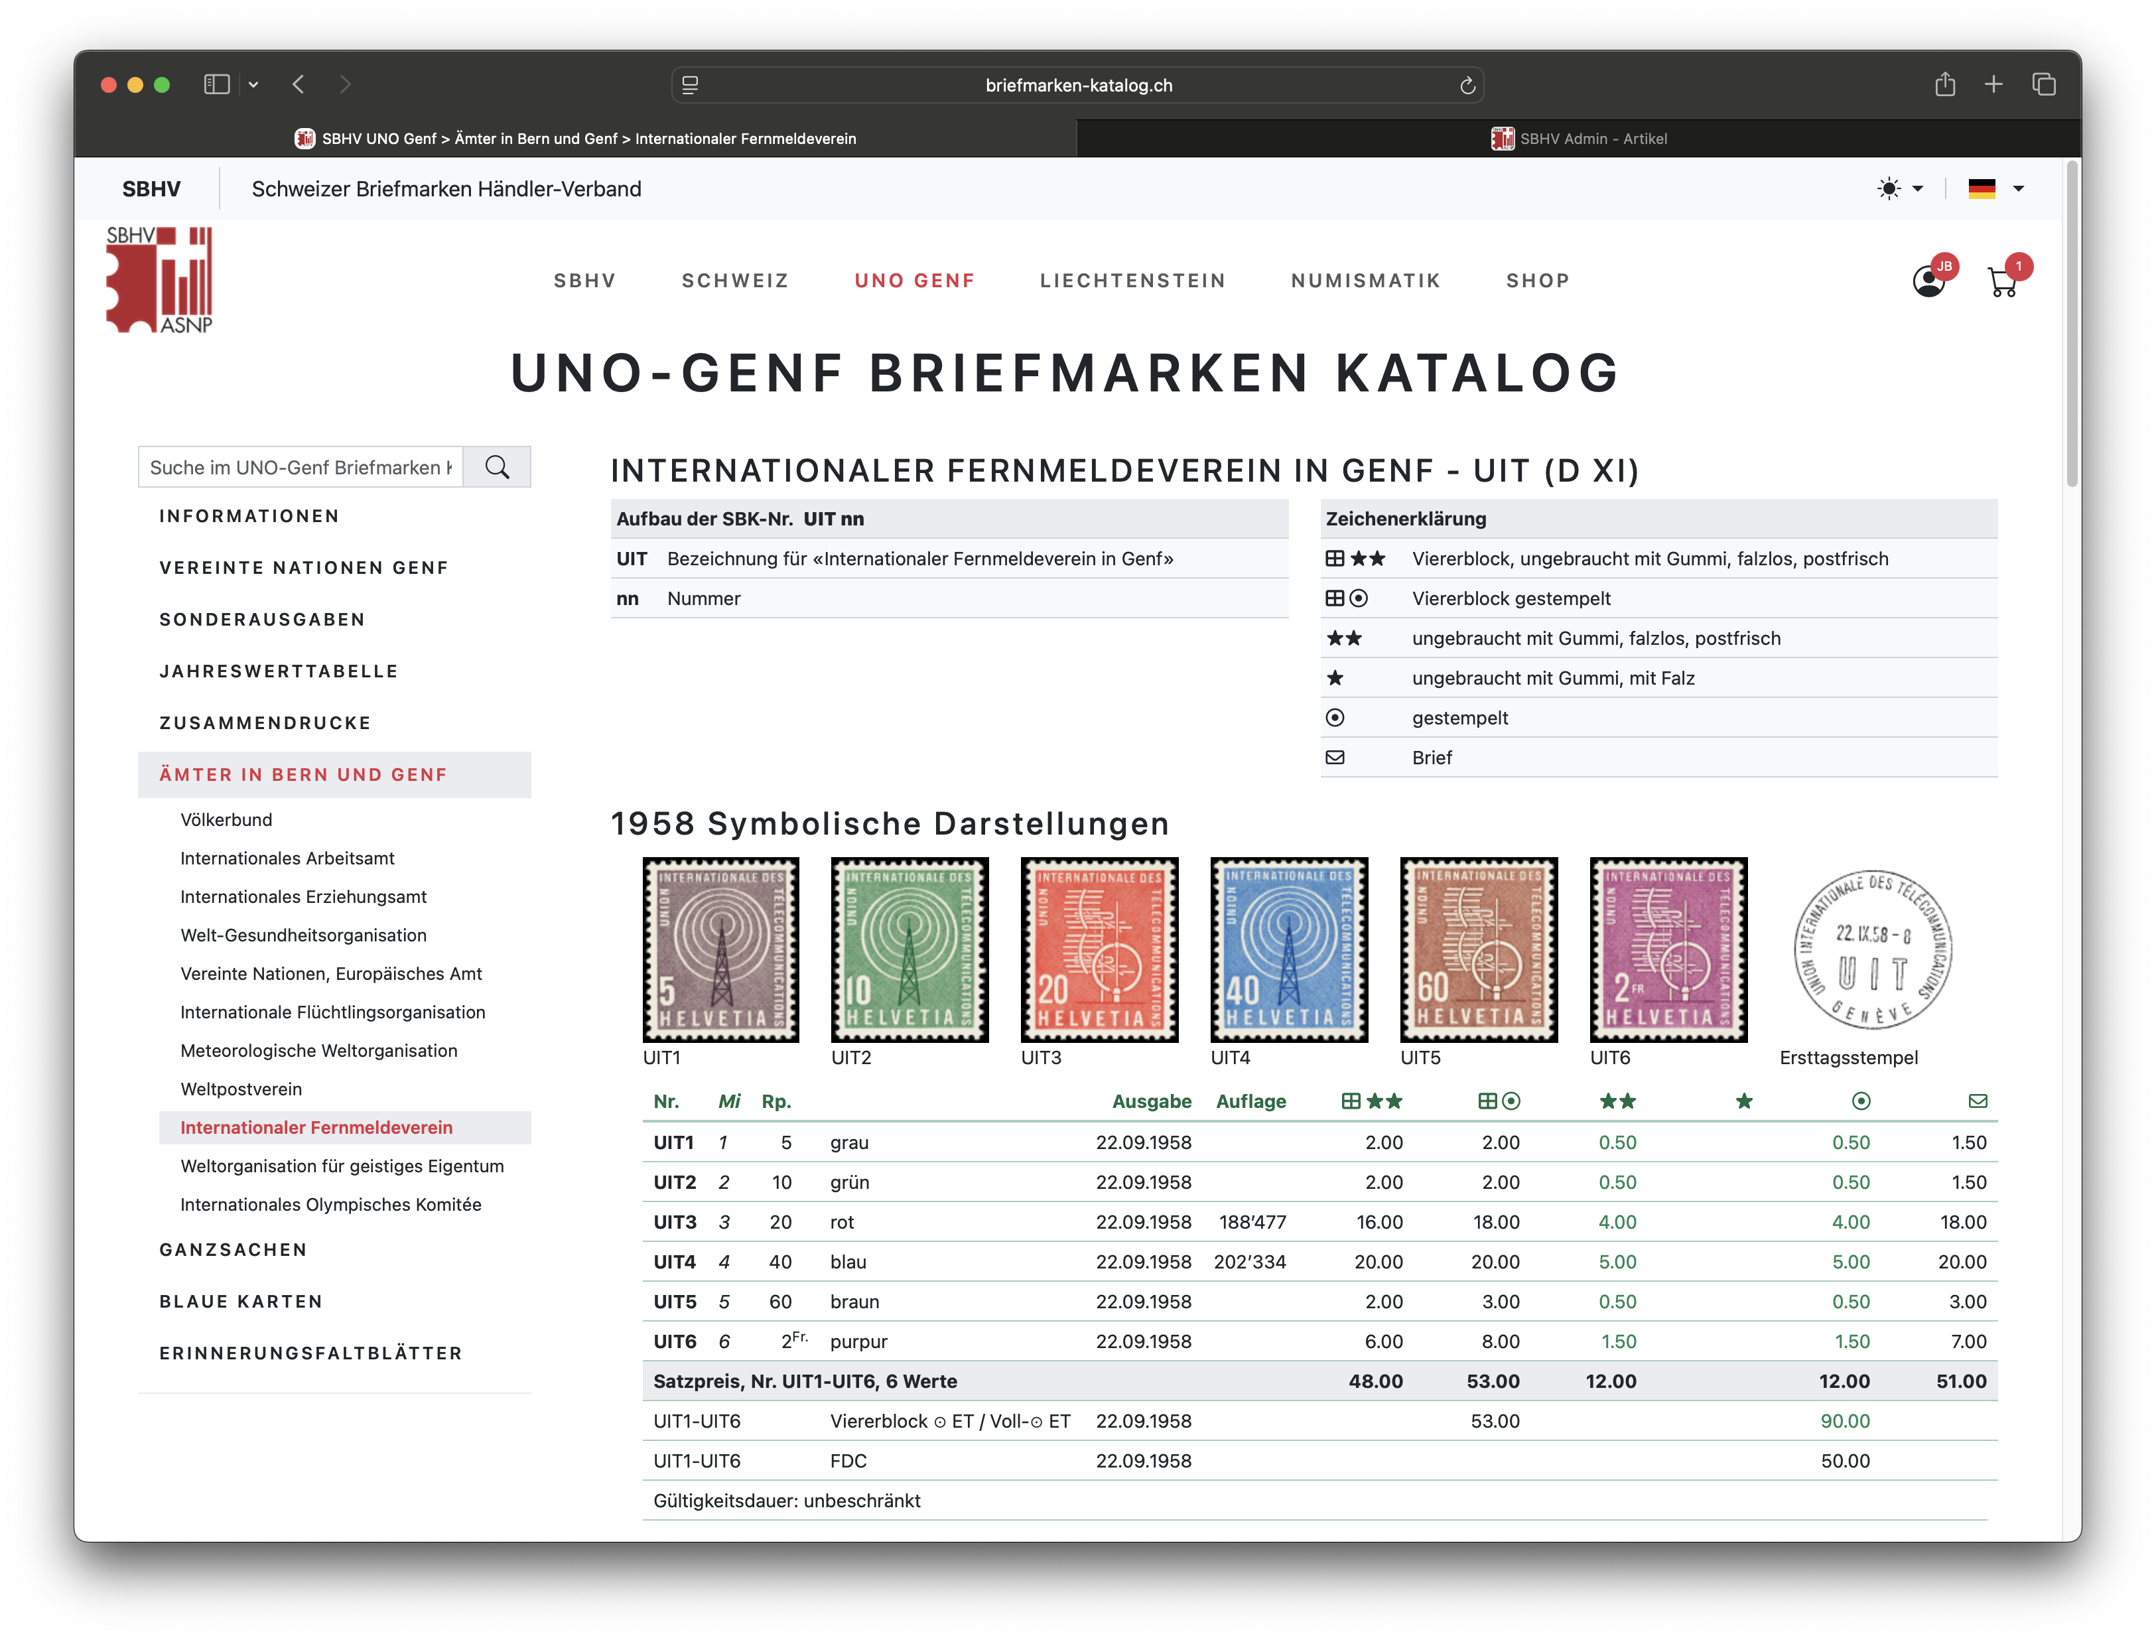Click the Safari share icon

tap(1944, 85)
